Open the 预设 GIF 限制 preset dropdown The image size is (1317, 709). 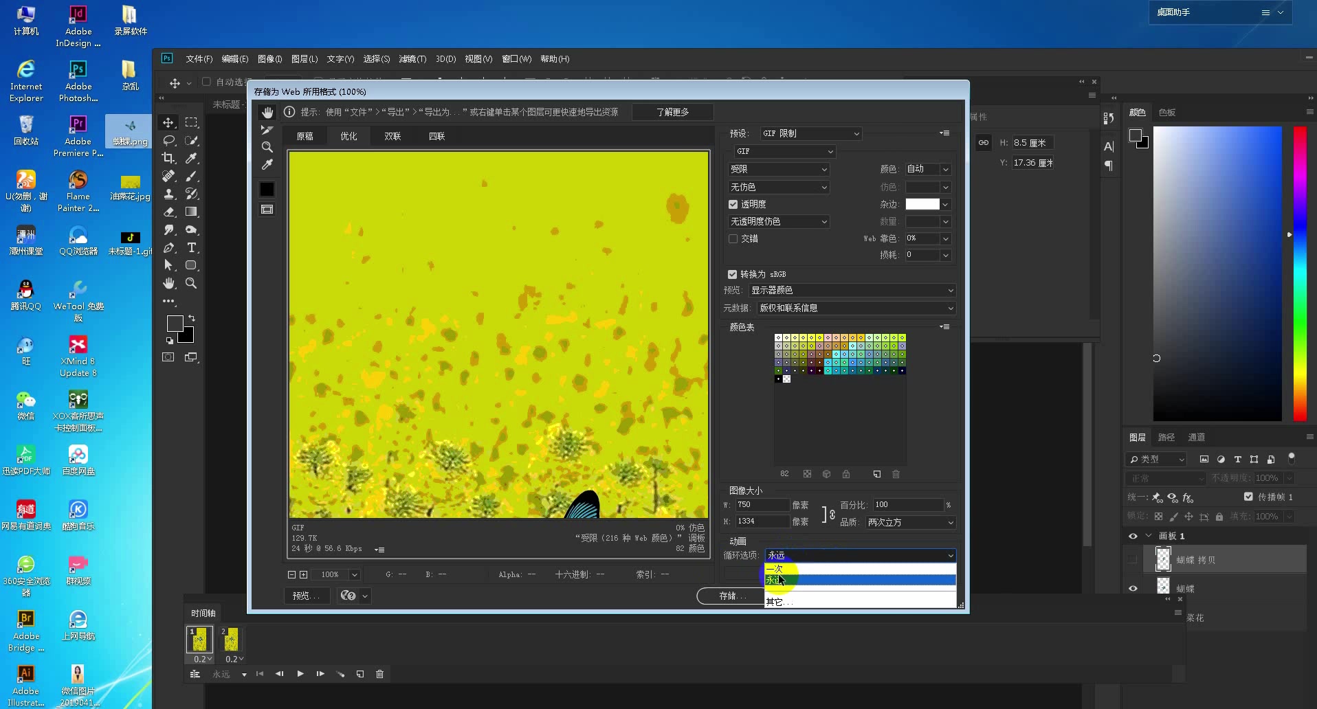click(810, 133)
